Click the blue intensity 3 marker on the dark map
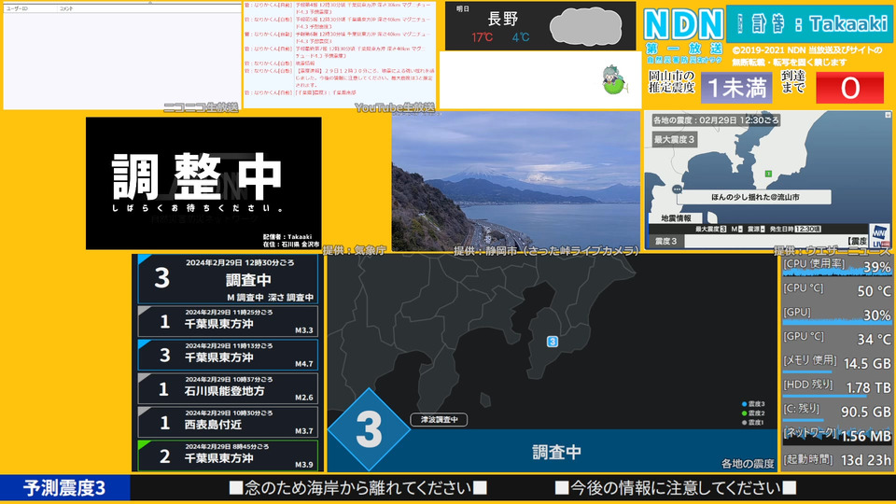896x504 pixels. [552, 342]
